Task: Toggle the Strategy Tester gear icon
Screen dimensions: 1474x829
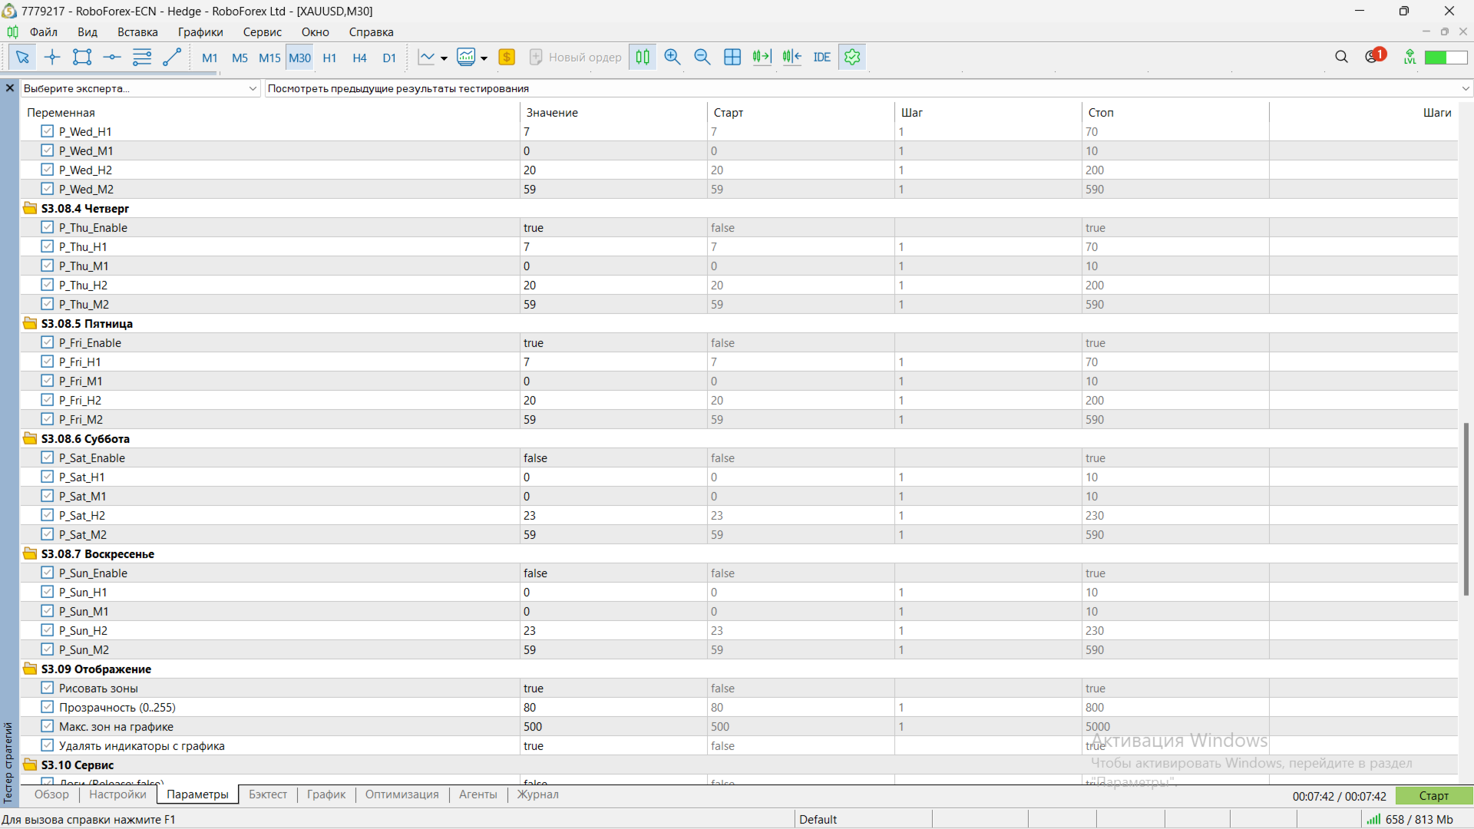Action: [852, 57]
